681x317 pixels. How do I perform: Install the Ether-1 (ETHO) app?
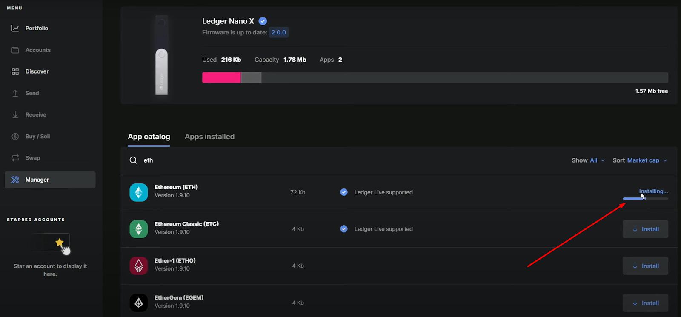[645, 266]
